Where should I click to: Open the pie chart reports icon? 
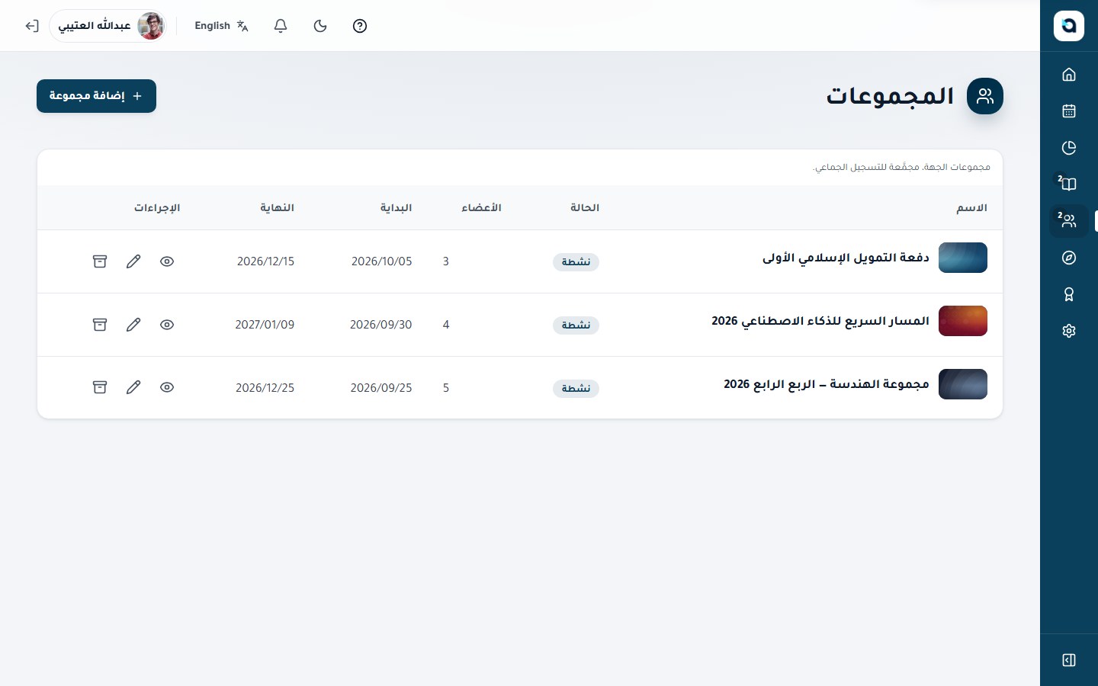tap(1069, 148)
